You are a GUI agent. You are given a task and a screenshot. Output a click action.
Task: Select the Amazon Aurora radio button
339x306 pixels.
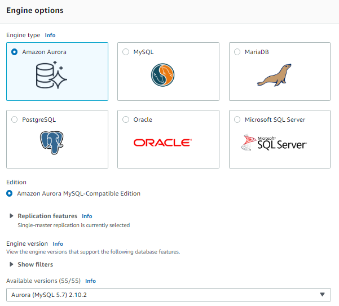pyautogui.click(x=15, y=52)
